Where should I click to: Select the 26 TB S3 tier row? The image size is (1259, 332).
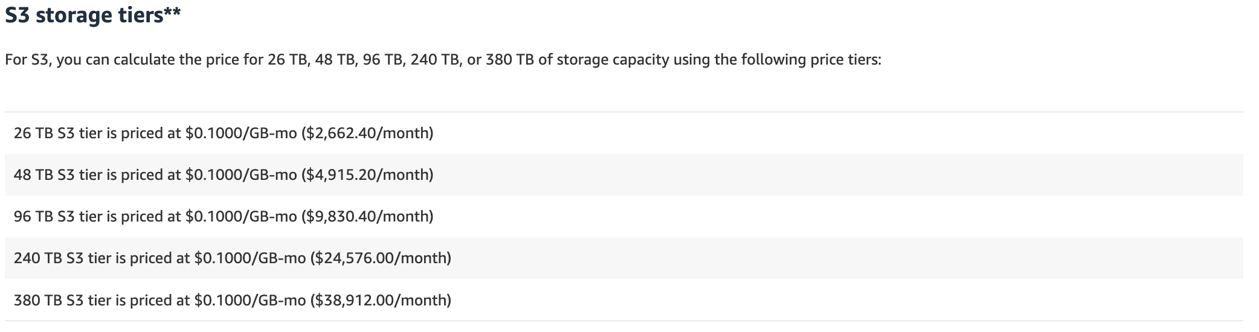pos(623,133)
